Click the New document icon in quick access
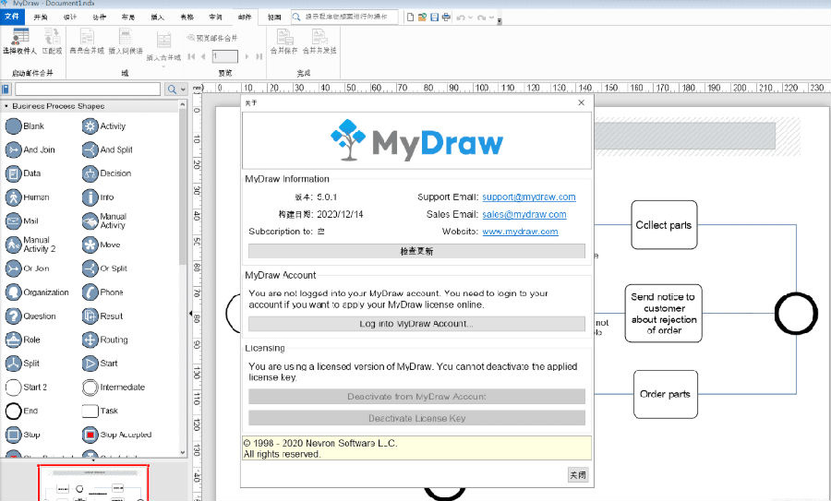This screenshot has width=831, height=501. click(410, 18)
